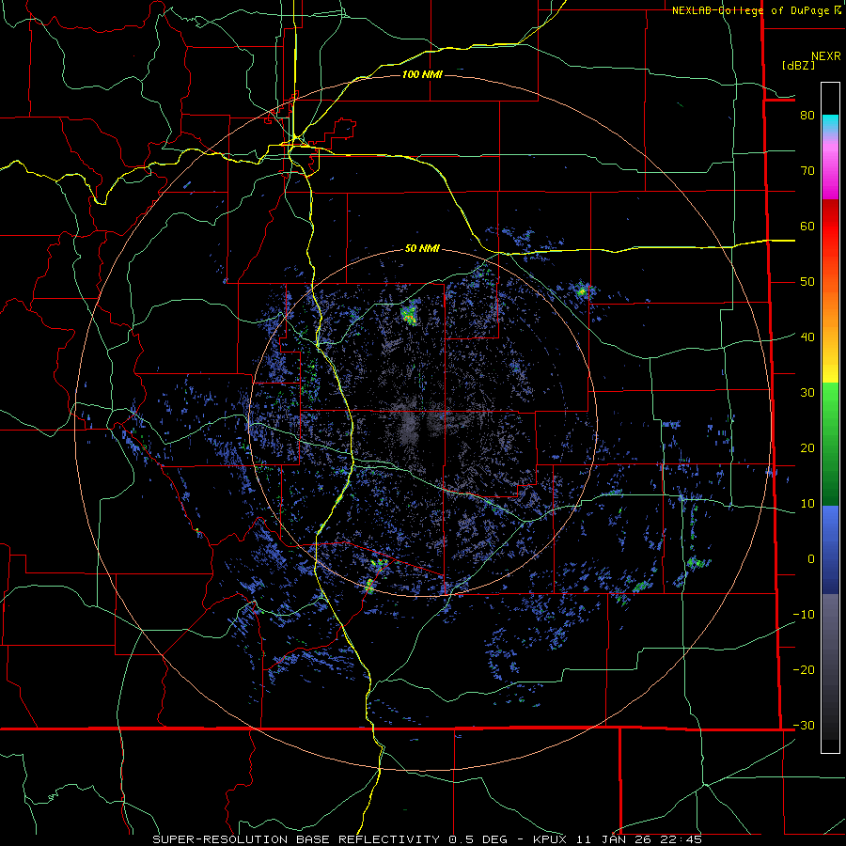Click the 30 value on the dBZ scale
The height and width of the screenshot is (846, 846).
pyautogui.click(x=807, y=392)
